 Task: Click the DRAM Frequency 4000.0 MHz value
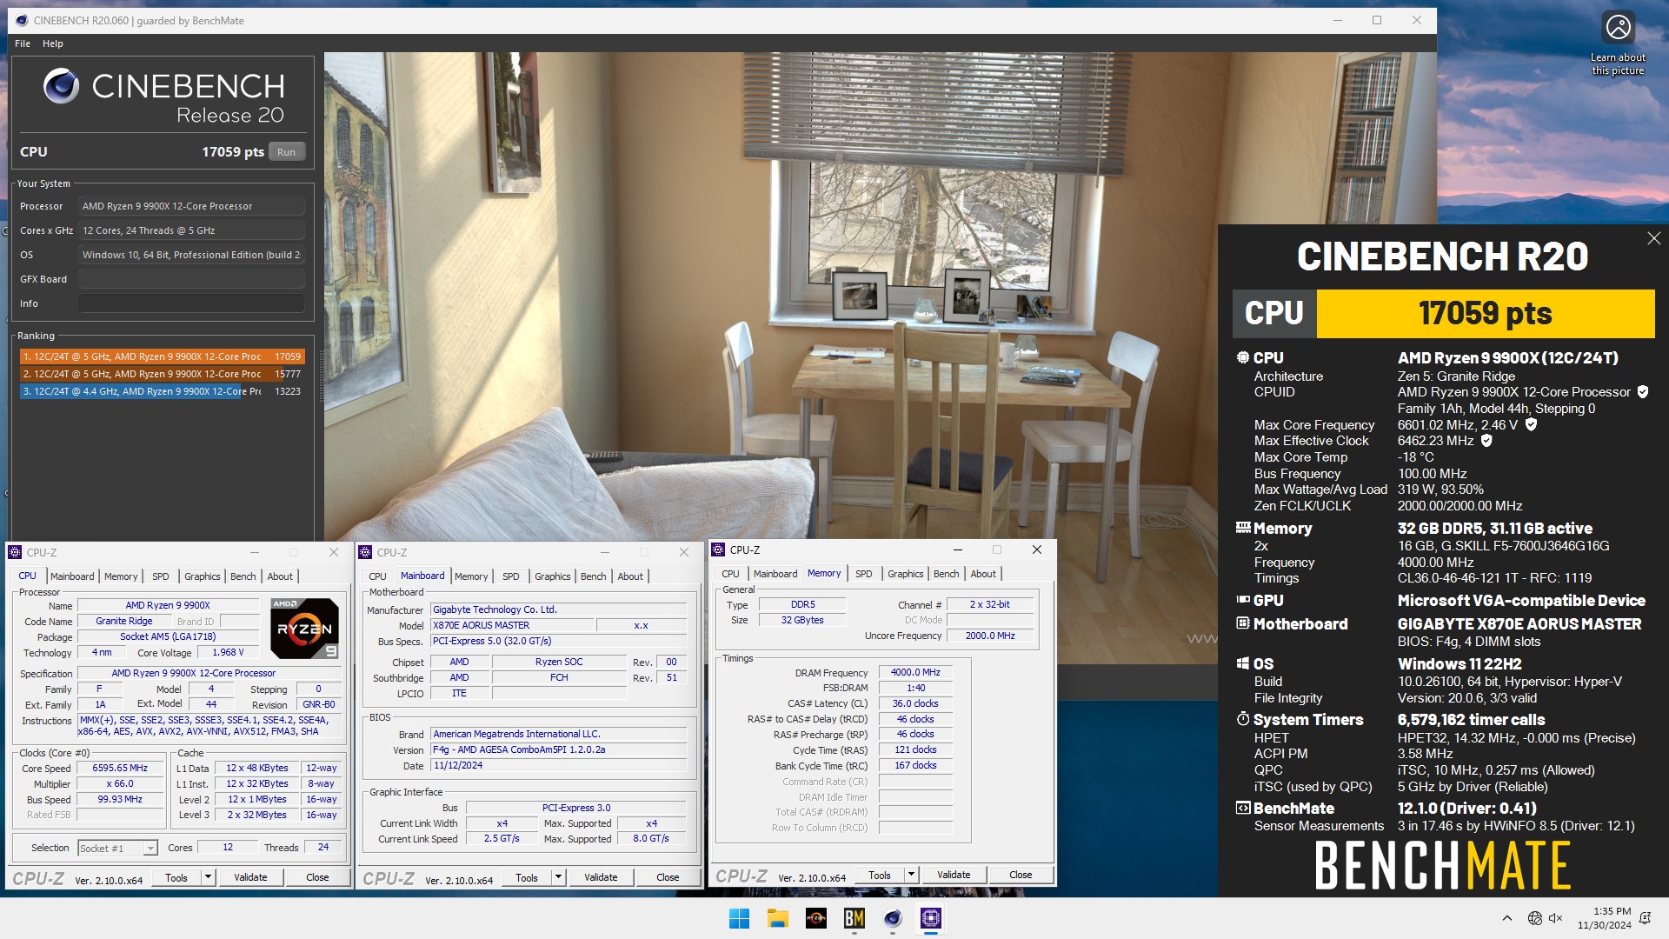point(915,672)
